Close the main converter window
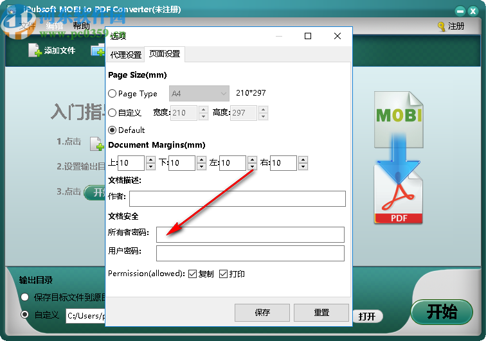The image size is (486, 341). (473, 12)
